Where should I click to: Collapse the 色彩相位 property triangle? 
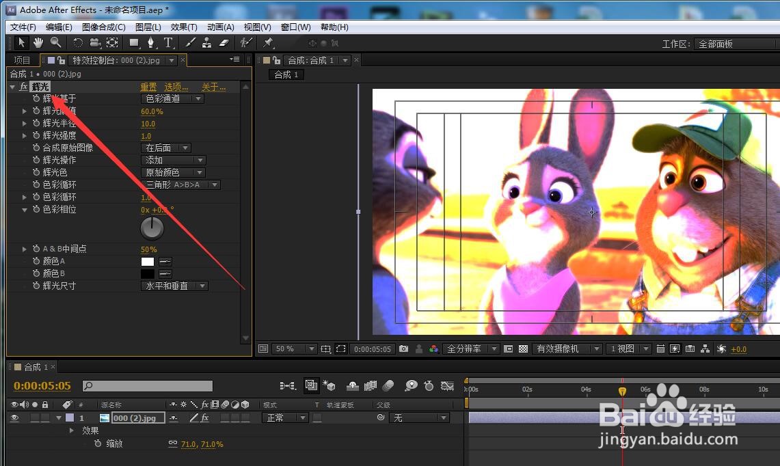point(25,210)
